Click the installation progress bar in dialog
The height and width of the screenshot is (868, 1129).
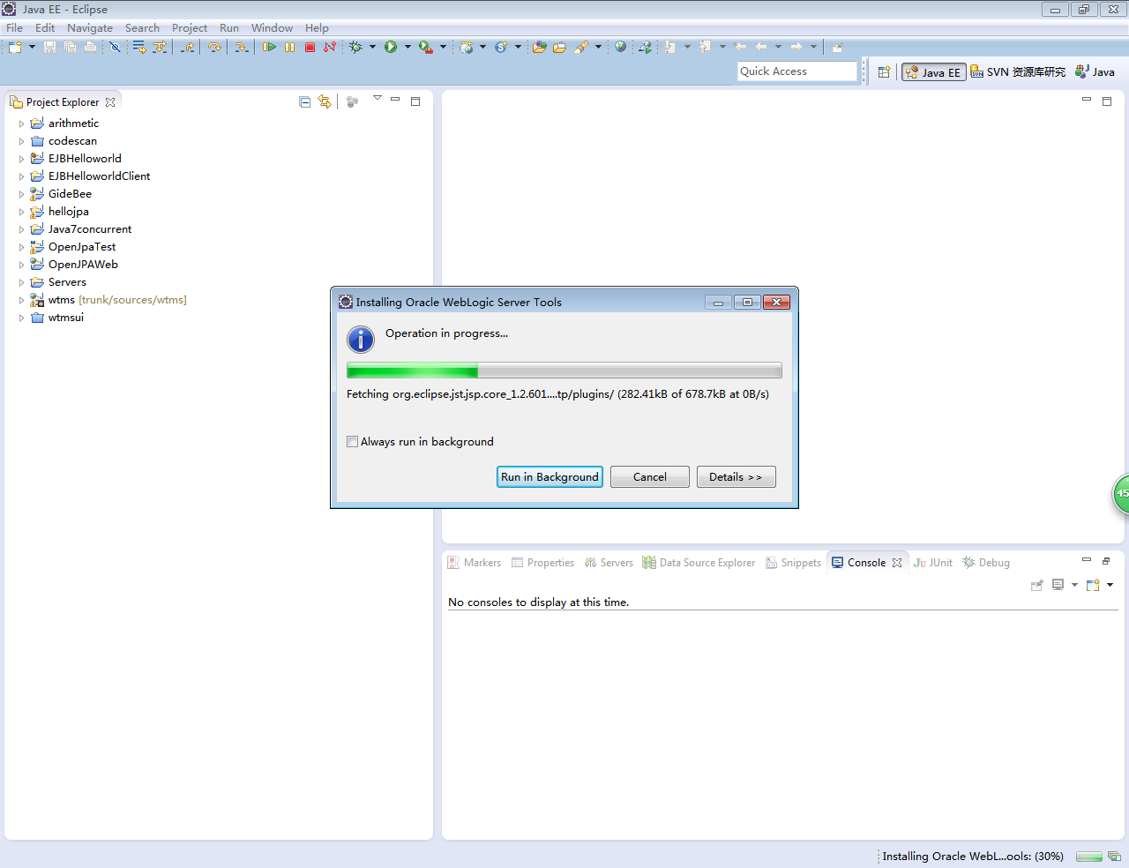(x=564, y=370)
